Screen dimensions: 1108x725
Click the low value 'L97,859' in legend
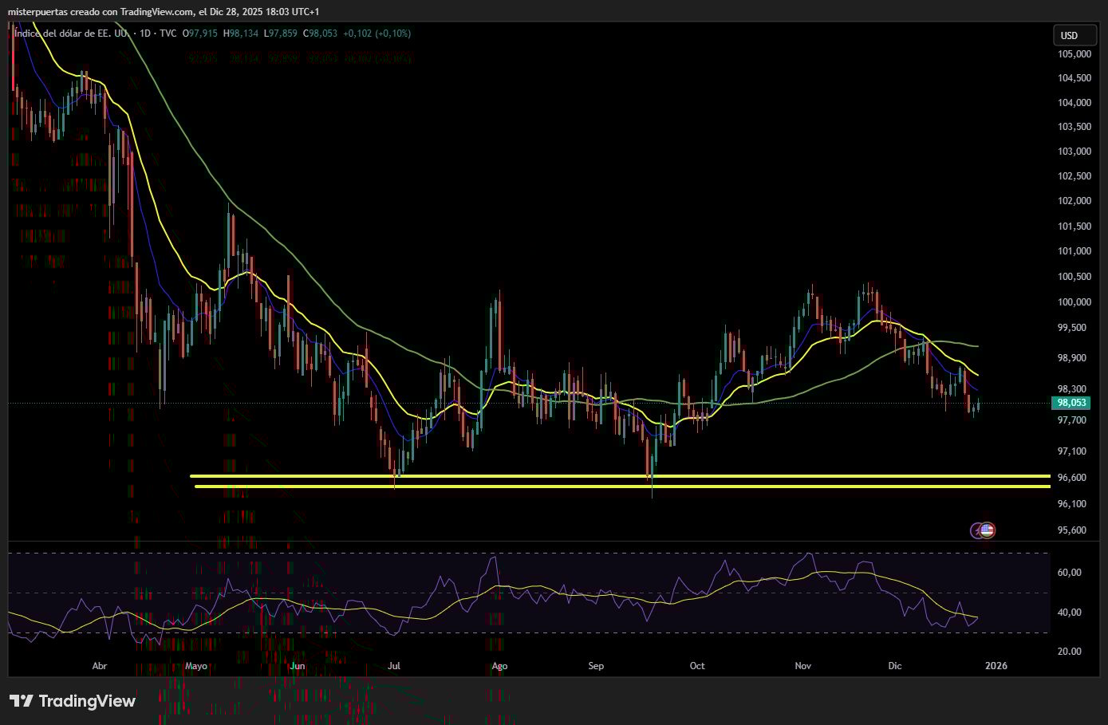tap(280, 33)
